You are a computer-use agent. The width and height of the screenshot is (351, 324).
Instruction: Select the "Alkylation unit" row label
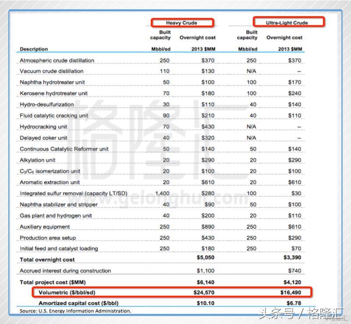[37, 160]
